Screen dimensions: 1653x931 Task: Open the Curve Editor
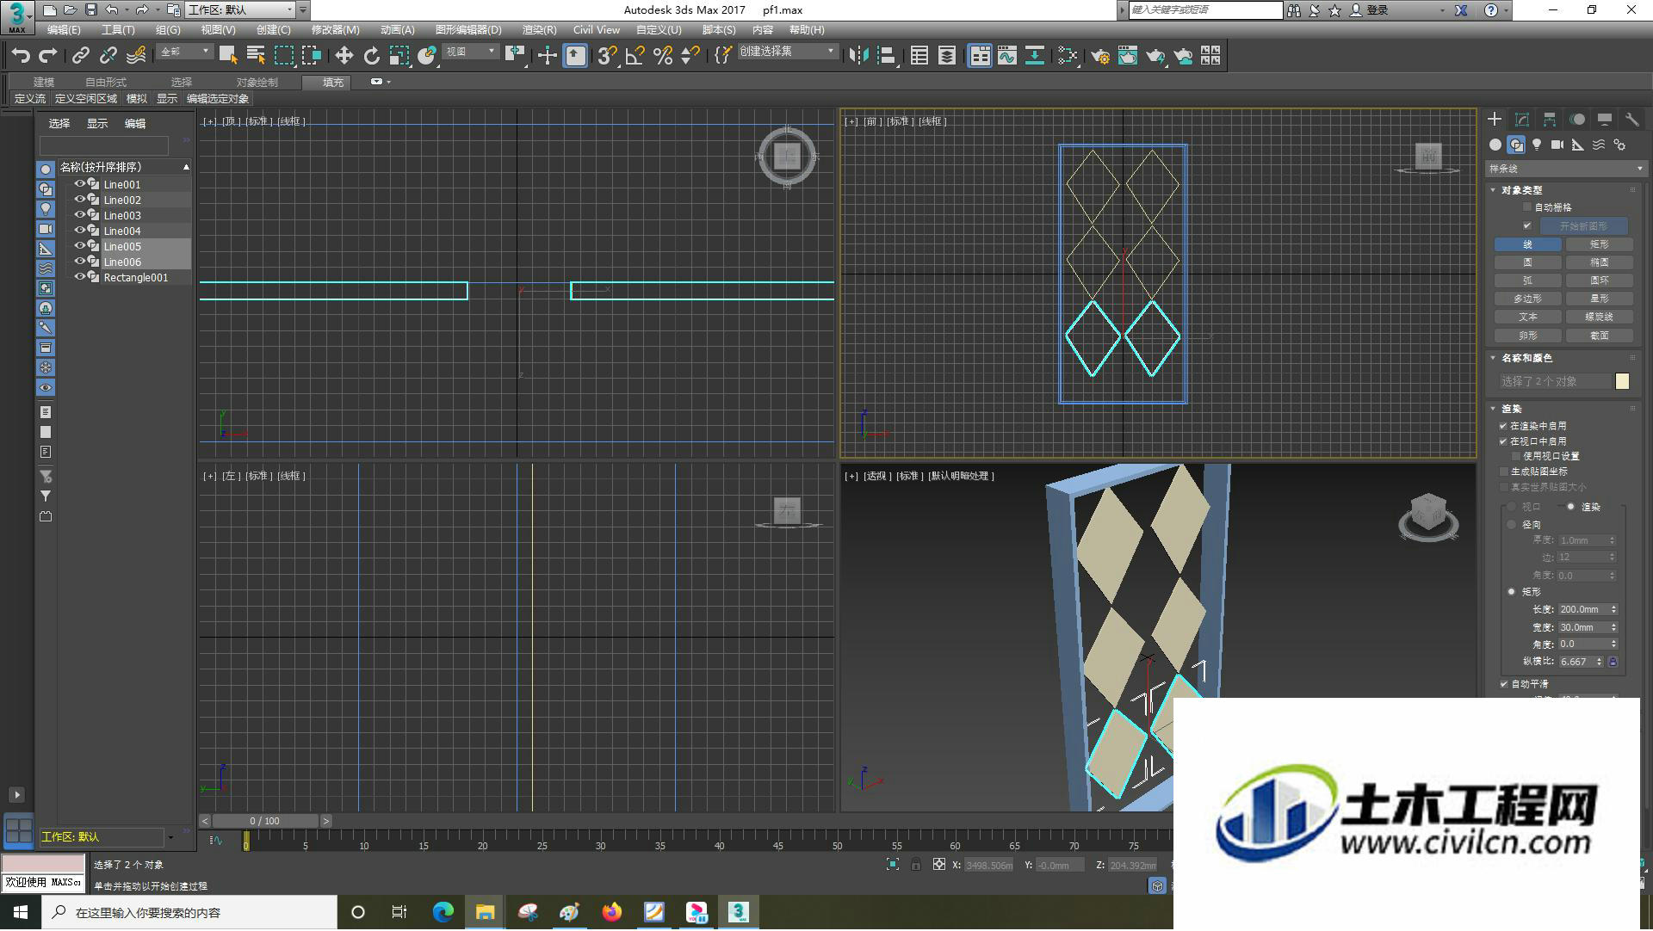[x=1007, y=56]
